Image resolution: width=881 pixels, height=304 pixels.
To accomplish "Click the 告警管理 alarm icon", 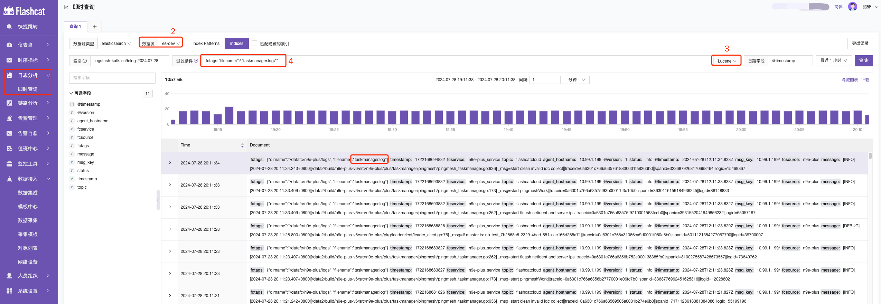I will [9, 118].
